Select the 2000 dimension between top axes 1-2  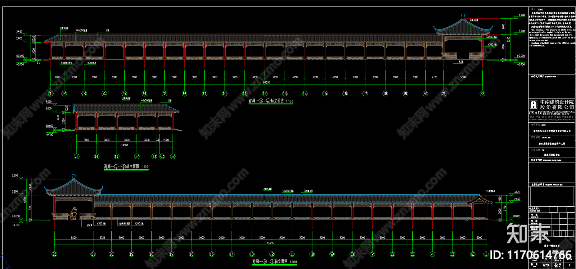[57, 77]
